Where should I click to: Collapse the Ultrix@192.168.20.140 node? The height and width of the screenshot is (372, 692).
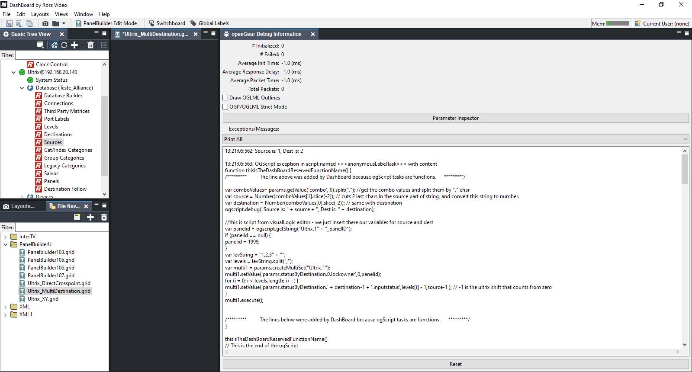tap(14, 72)
